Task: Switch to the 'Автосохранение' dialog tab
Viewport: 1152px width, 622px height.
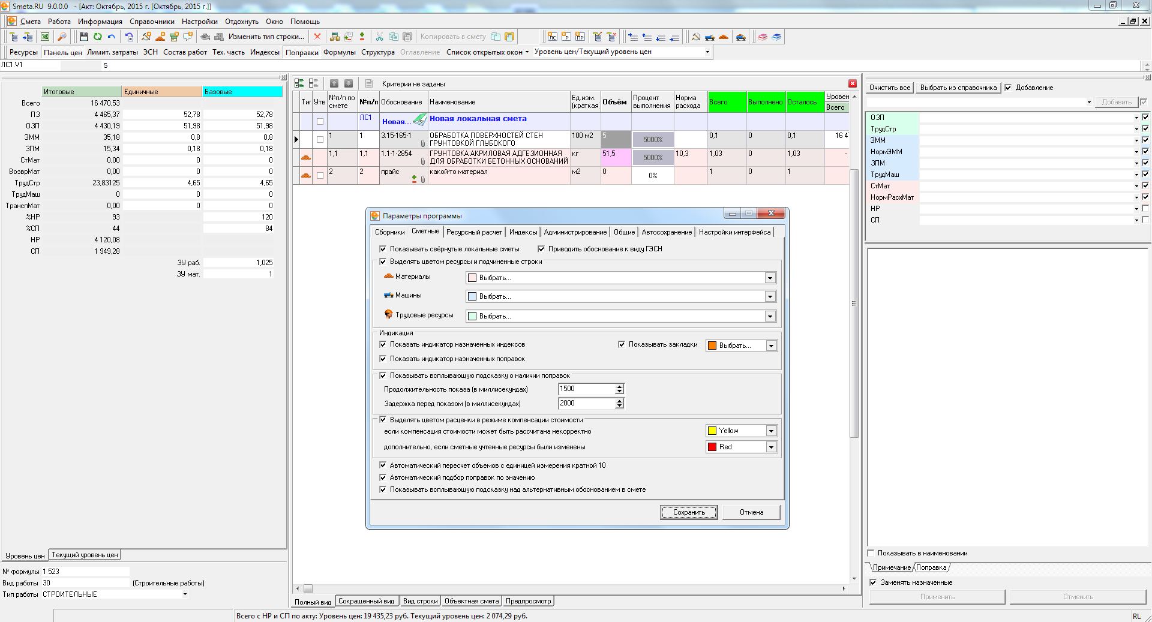Action: 667,232
